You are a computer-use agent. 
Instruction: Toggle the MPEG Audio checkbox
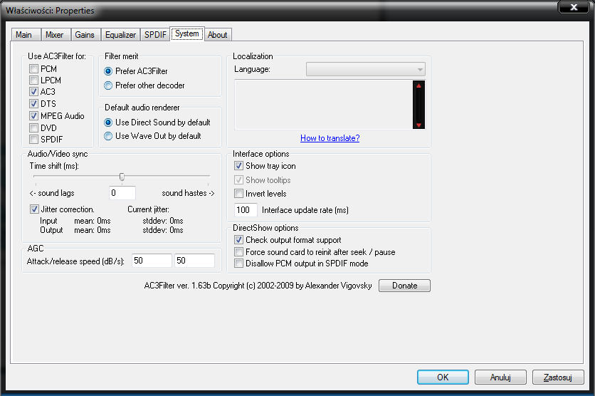33,116
